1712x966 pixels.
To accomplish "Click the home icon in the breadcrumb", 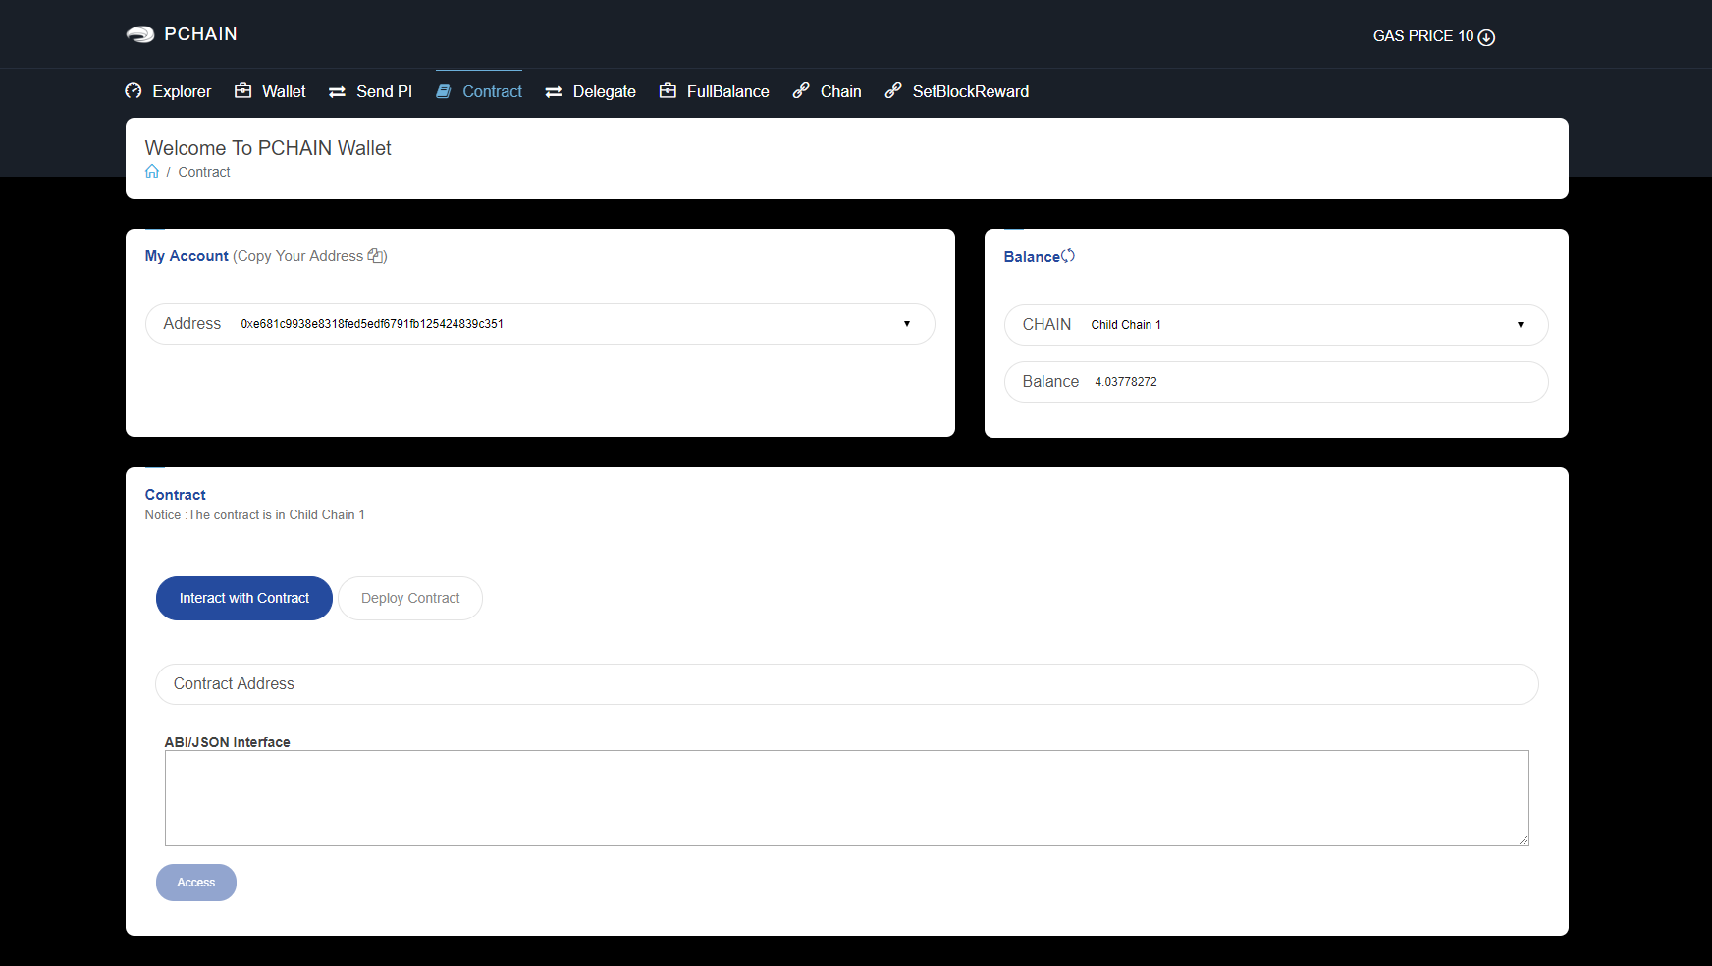I will tap(152, 172).
